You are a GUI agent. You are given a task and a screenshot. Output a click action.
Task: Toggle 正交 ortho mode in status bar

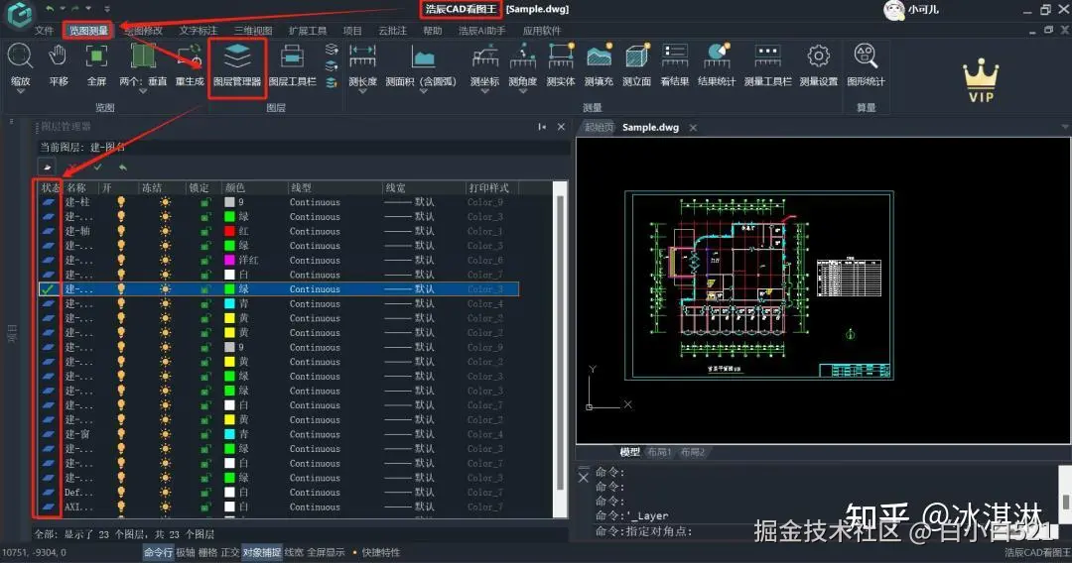(229, 552)
